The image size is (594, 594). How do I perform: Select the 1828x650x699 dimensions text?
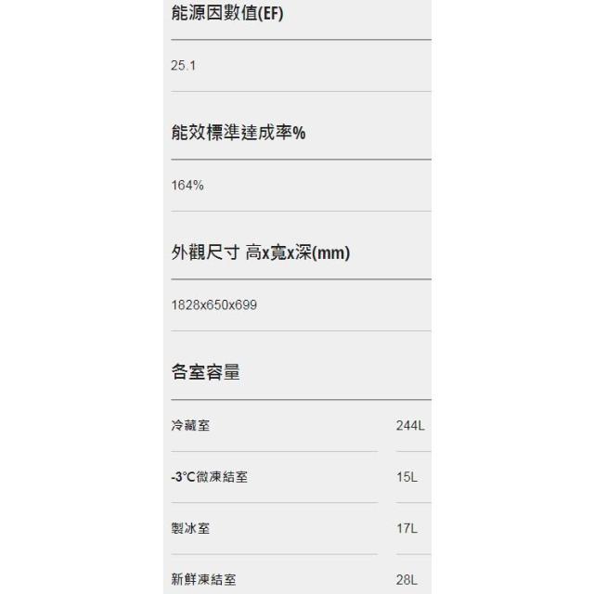click(214, 304)
